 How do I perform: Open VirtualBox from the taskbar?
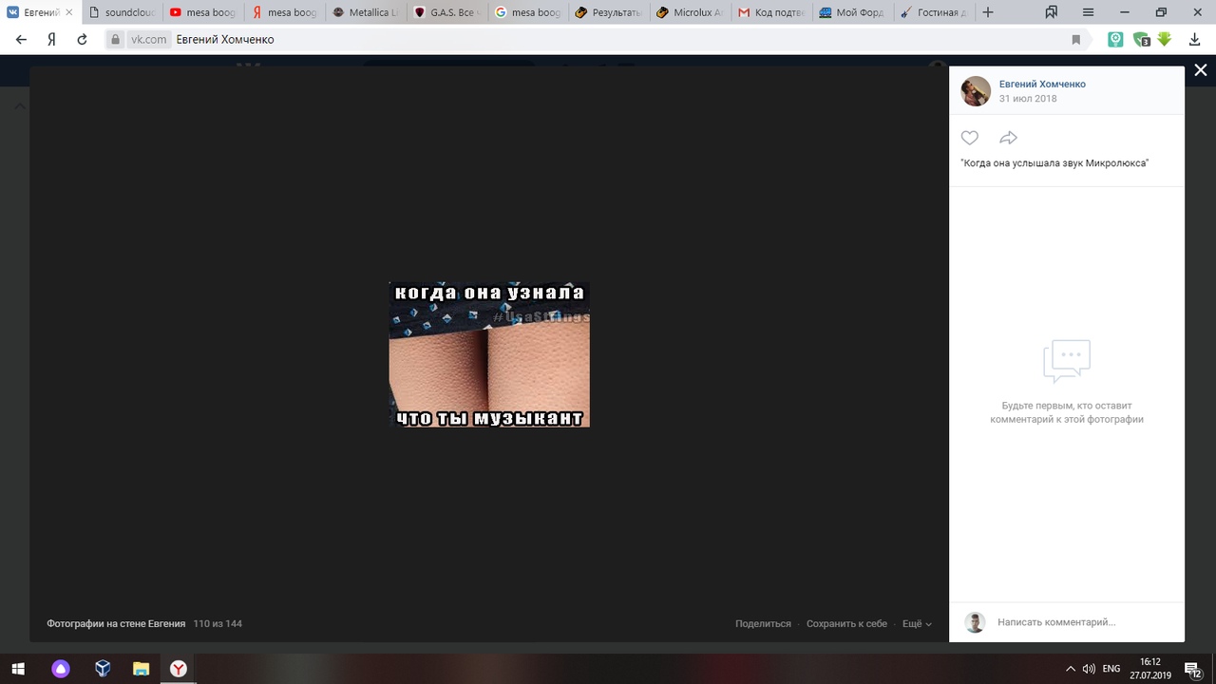coord(103,669)
